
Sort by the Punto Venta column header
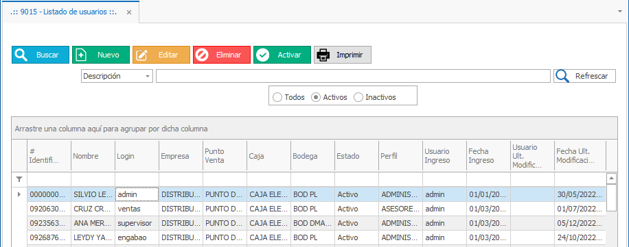(225, 156)
